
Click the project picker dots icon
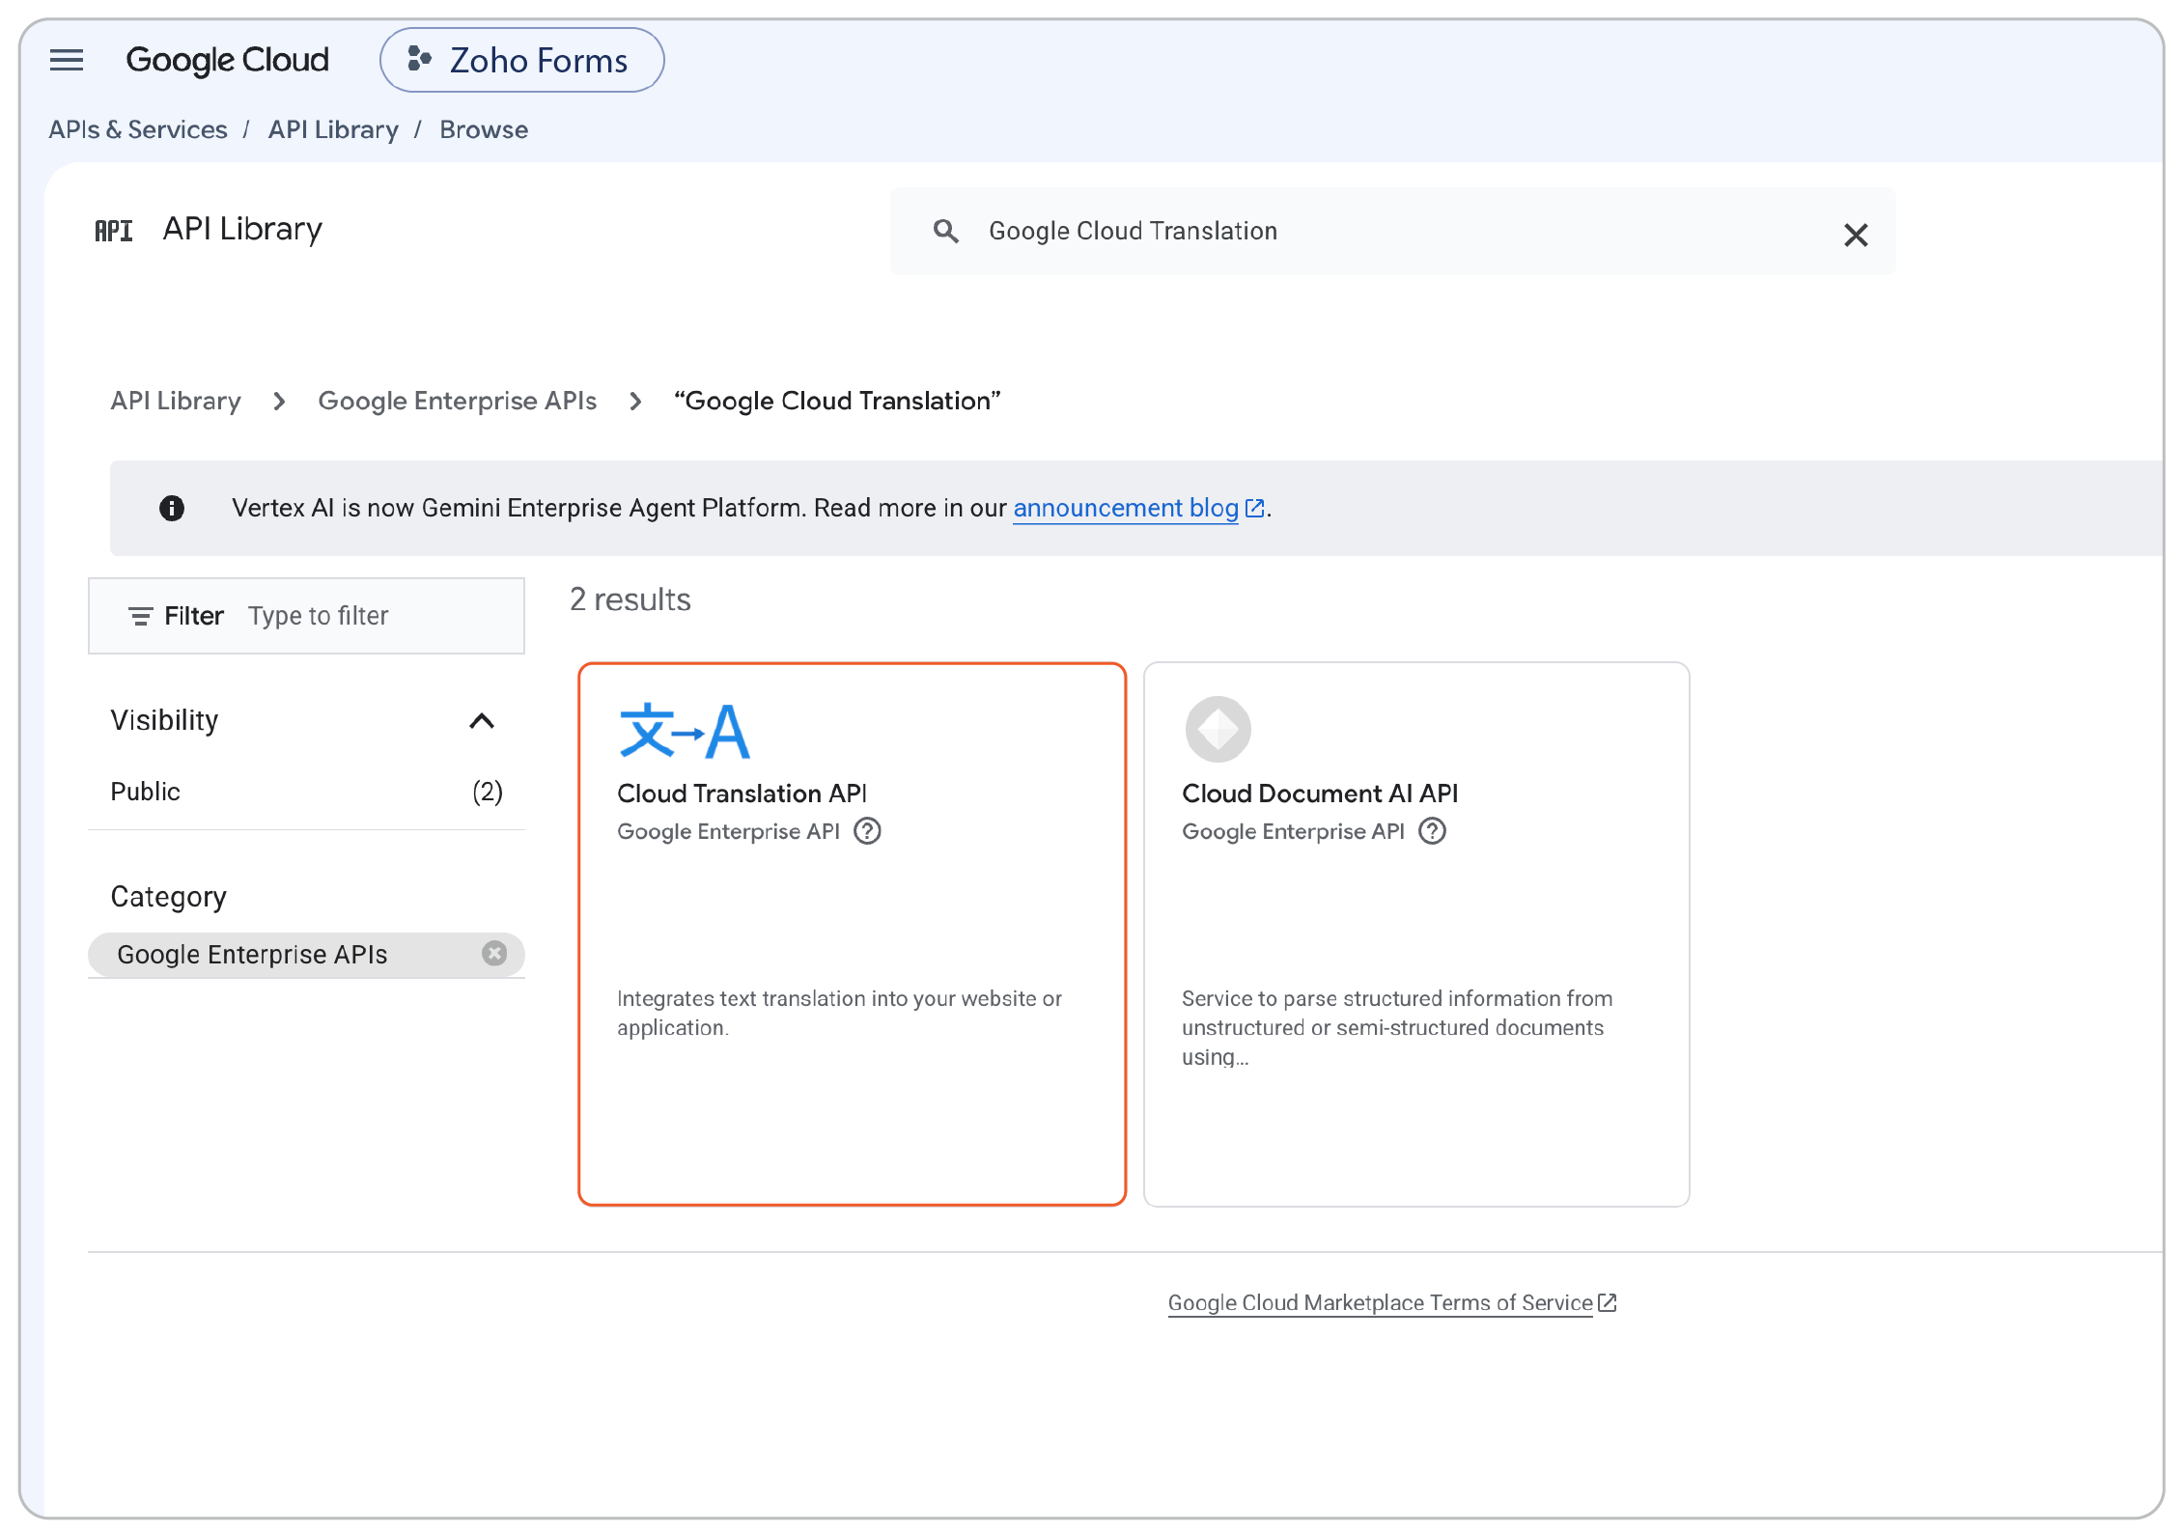pyautogui.click(x=419, y=59)
